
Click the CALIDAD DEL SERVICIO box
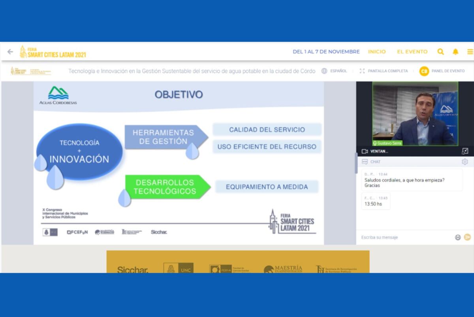[x=267, y=130]
